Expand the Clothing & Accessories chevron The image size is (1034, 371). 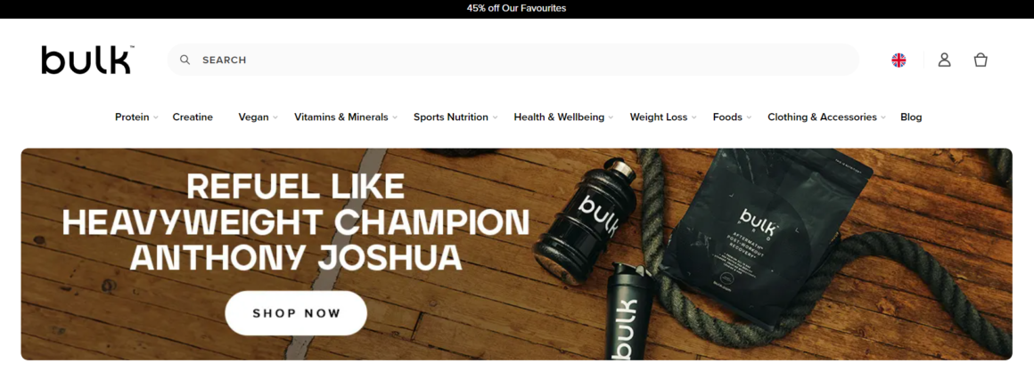883,117
